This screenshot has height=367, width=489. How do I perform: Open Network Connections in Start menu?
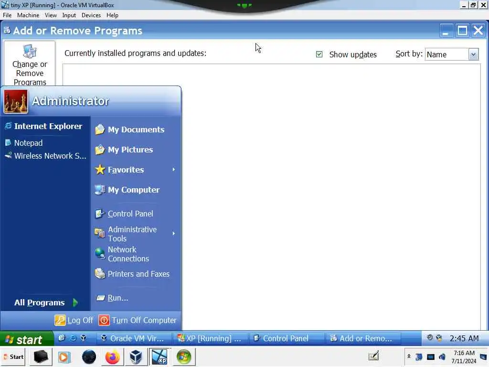[x=122, y=254]
